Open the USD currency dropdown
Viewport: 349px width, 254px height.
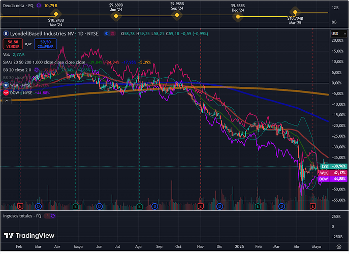(x=338, y=34)
